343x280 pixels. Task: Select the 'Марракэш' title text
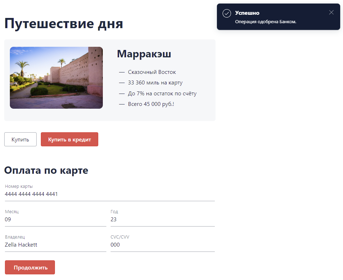pyautogui.click(x=144, y=54)
